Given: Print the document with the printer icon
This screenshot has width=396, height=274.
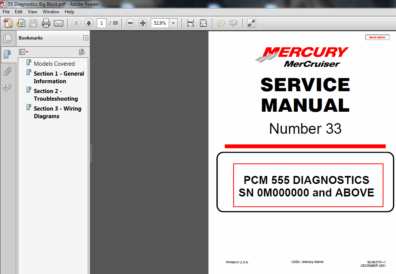Looking at the screenshot, I should coord(46,23).
